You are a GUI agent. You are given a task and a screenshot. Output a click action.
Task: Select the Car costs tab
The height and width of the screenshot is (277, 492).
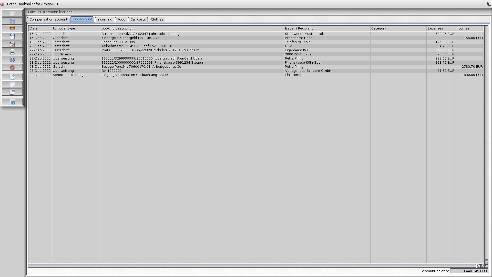[x=138, y=19]
